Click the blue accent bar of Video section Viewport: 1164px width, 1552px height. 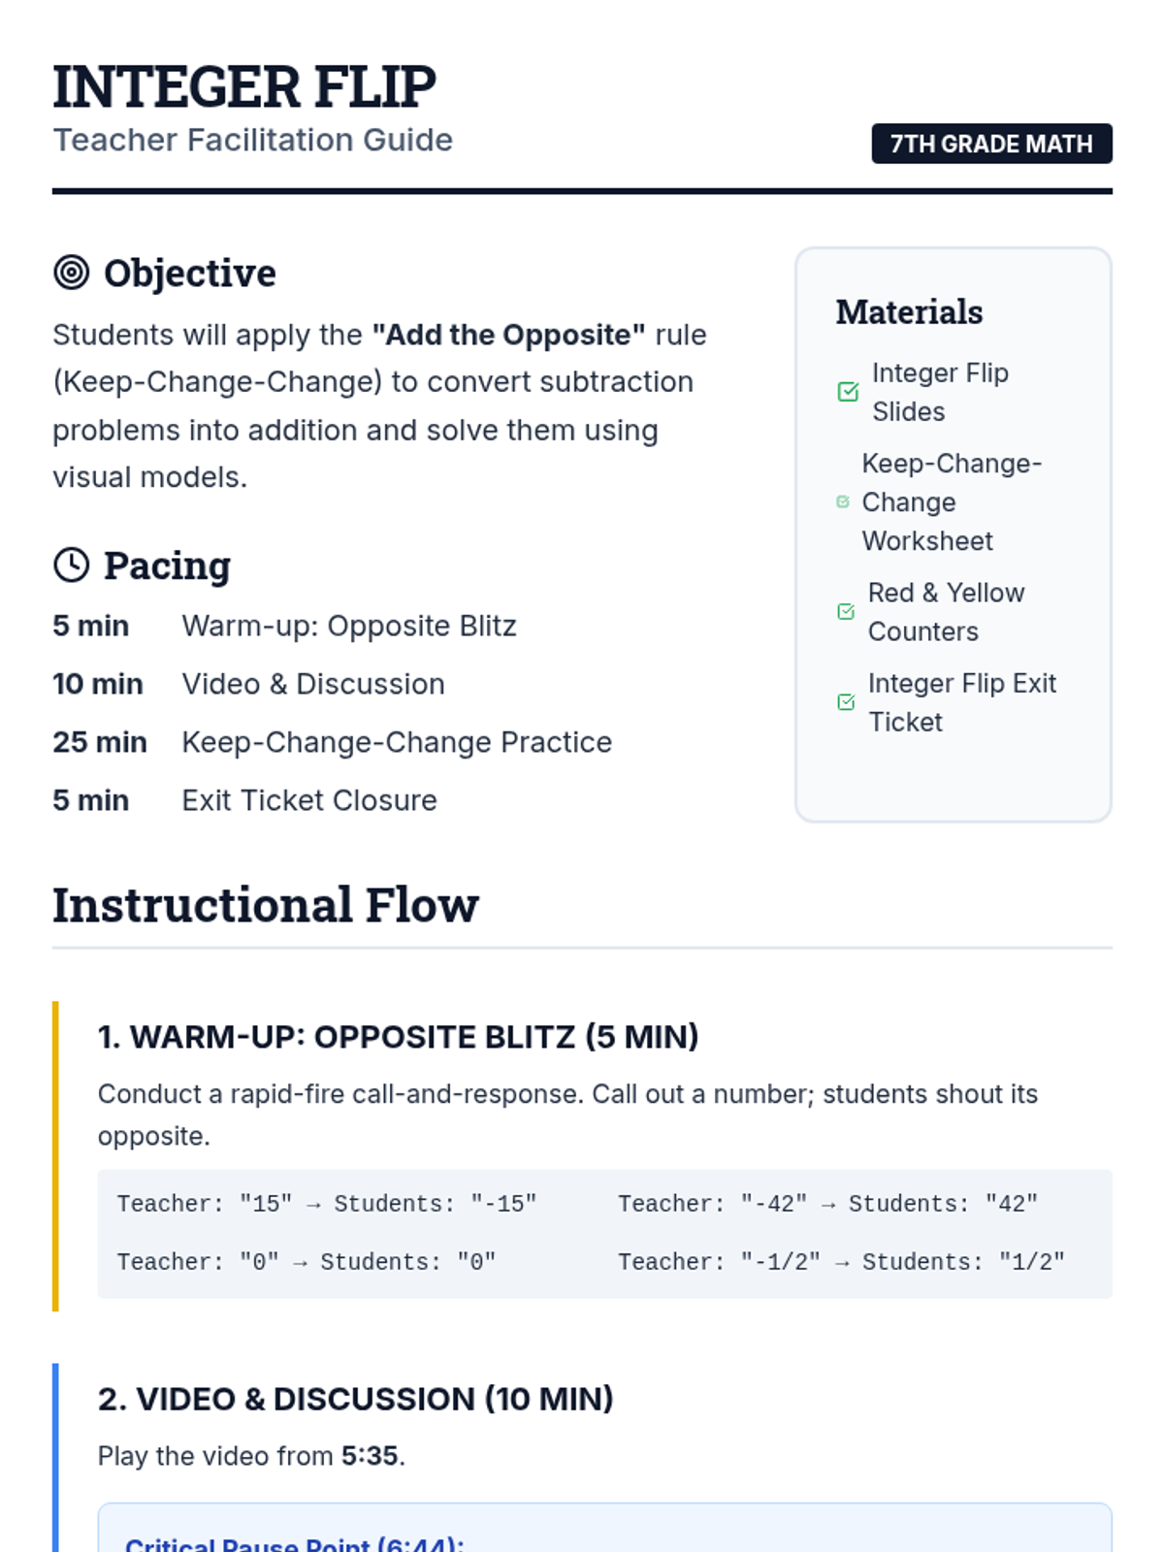pyautogui.click(x=55, y=1457)
